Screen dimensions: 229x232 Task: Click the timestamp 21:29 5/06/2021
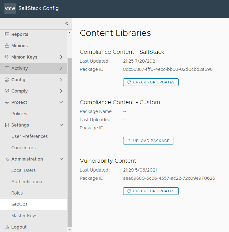(140, 170)
